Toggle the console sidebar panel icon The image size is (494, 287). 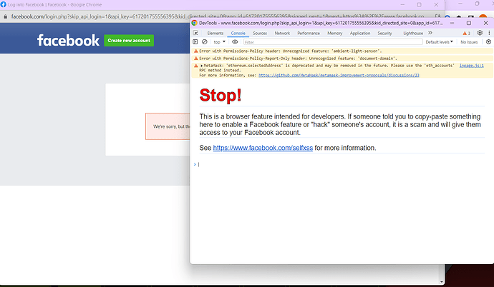(195, 41)
